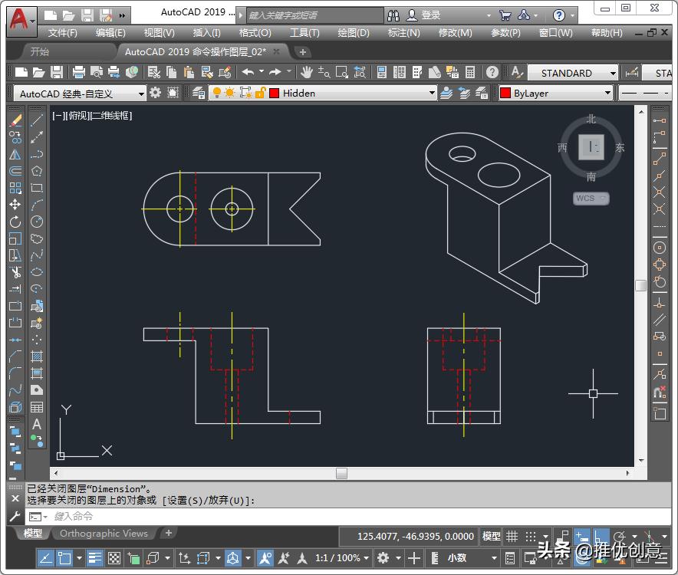The image size is (678, 575).
Task: Open the ByLayer color dropdown
Action: point(610,93)
